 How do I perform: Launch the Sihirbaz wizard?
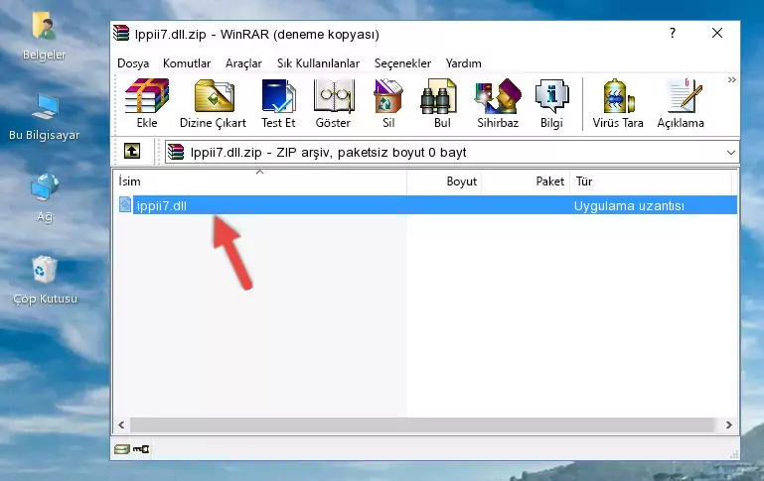[498, 103]
